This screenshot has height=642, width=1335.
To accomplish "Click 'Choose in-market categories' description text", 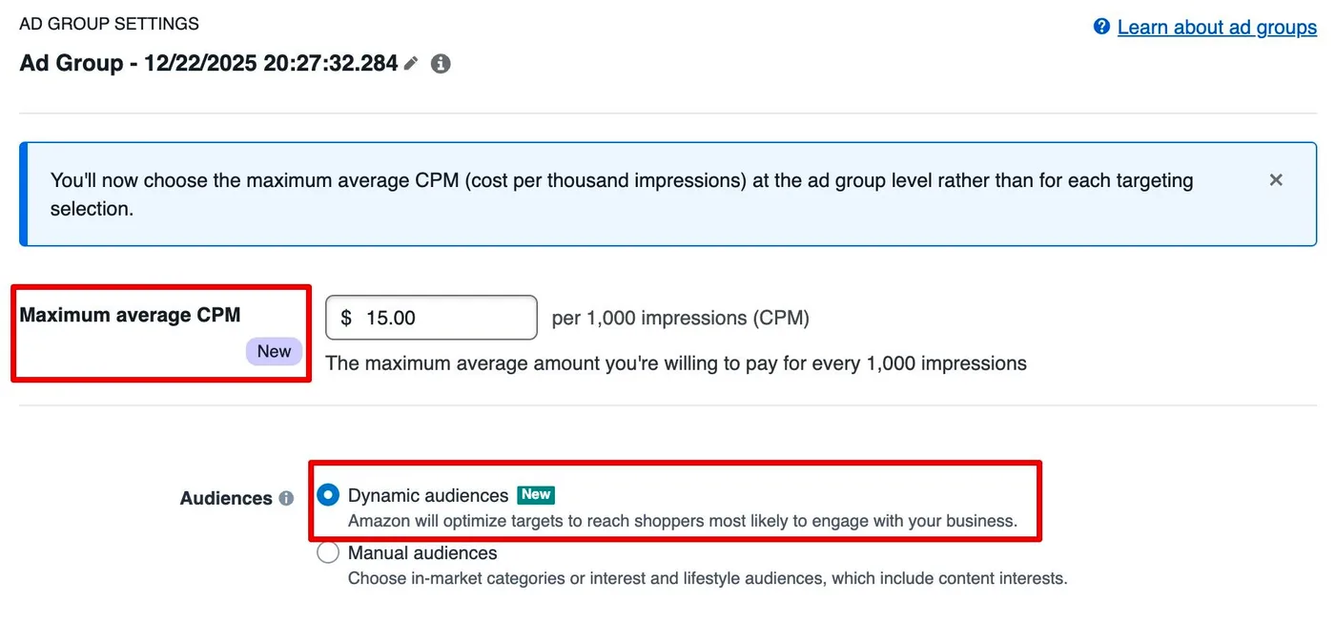I will coord(708,578).
